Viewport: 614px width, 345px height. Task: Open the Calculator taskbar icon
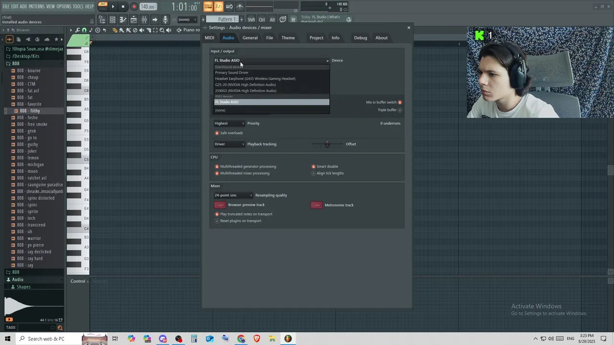click(194, 339)
